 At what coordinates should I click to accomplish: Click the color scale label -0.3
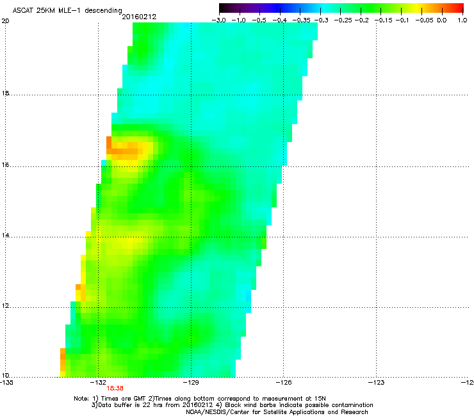point(322,20)
